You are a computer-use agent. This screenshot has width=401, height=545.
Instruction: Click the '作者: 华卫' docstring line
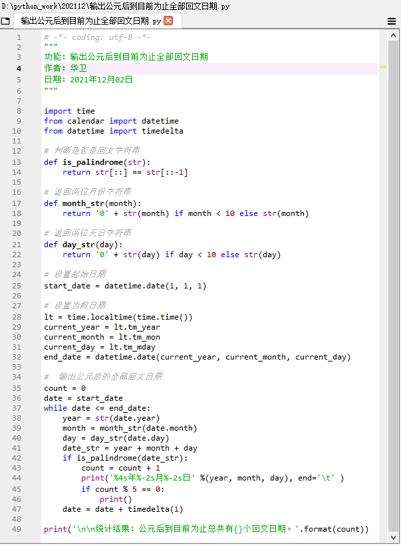click(65, 68)
